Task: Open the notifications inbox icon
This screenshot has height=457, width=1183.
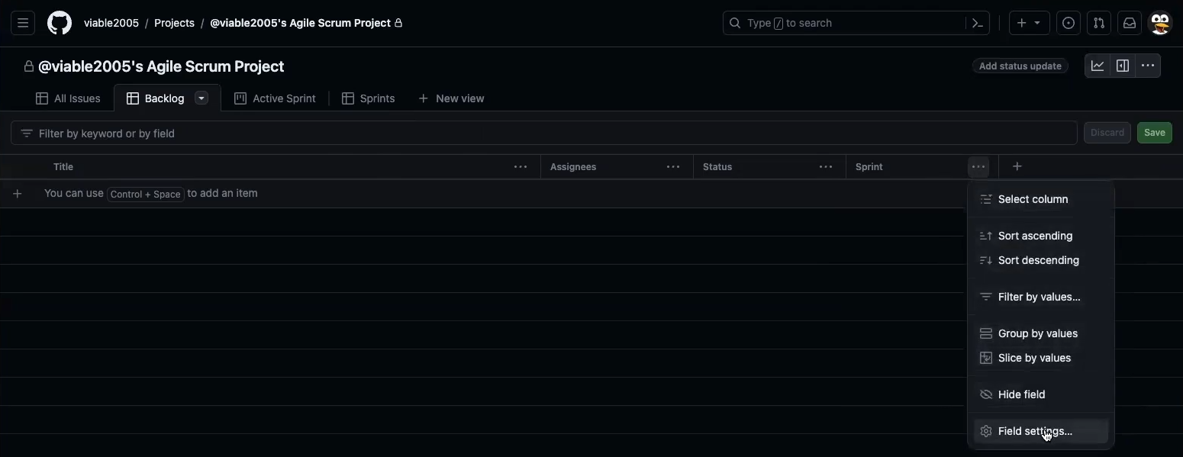Action: [1130, 23]
